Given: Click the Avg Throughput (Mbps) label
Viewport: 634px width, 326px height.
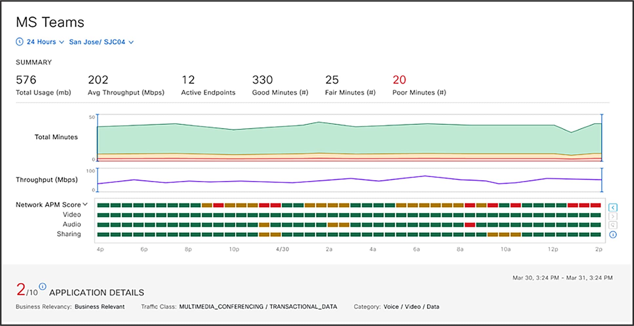Looking at the screenshot, I should 126,93.
